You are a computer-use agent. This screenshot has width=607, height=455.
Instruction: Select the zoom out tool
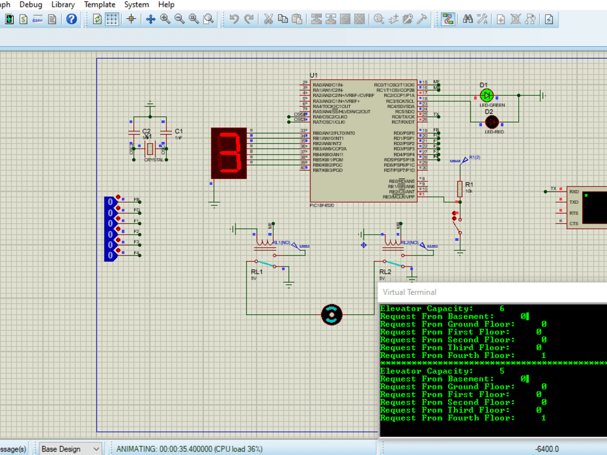coord(180,19)
